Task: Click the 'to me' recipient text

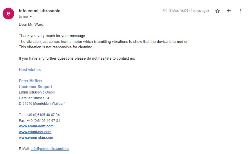Action: (x=23, y=16)
